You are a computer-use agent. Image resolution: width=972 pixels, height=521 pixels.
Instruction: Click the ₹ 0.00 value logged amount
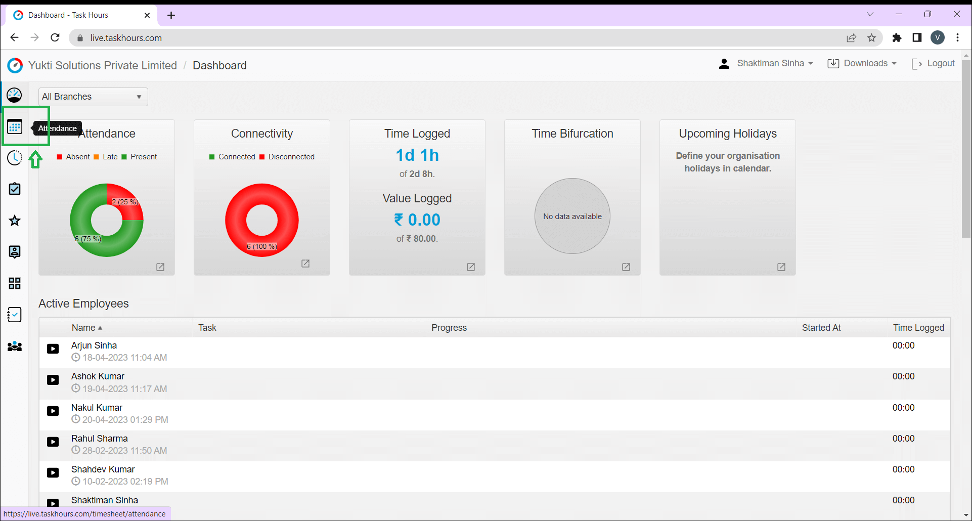pos(417,220)
